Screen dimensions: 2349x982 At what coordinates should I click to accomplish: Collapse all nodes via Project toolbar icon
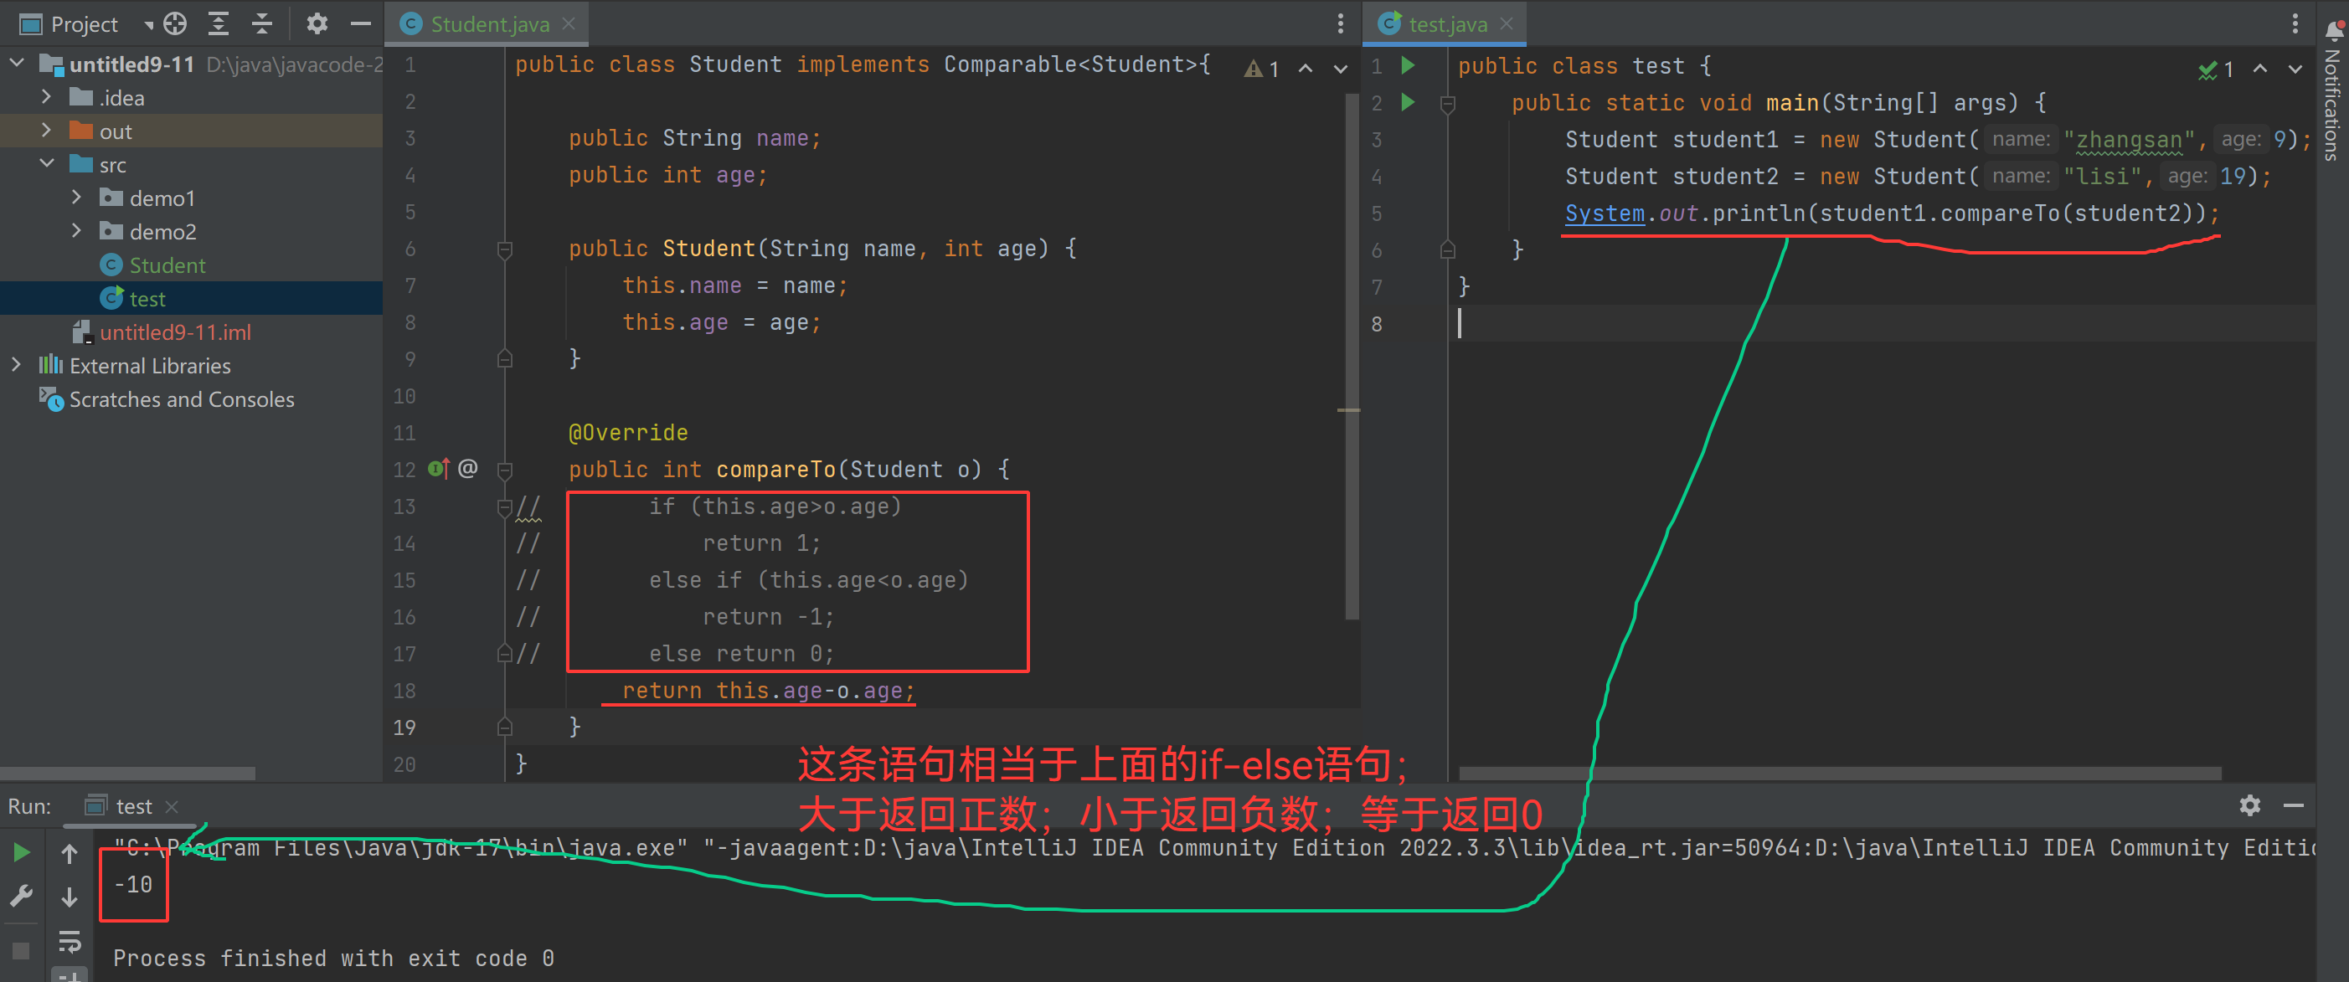[262, 23]
